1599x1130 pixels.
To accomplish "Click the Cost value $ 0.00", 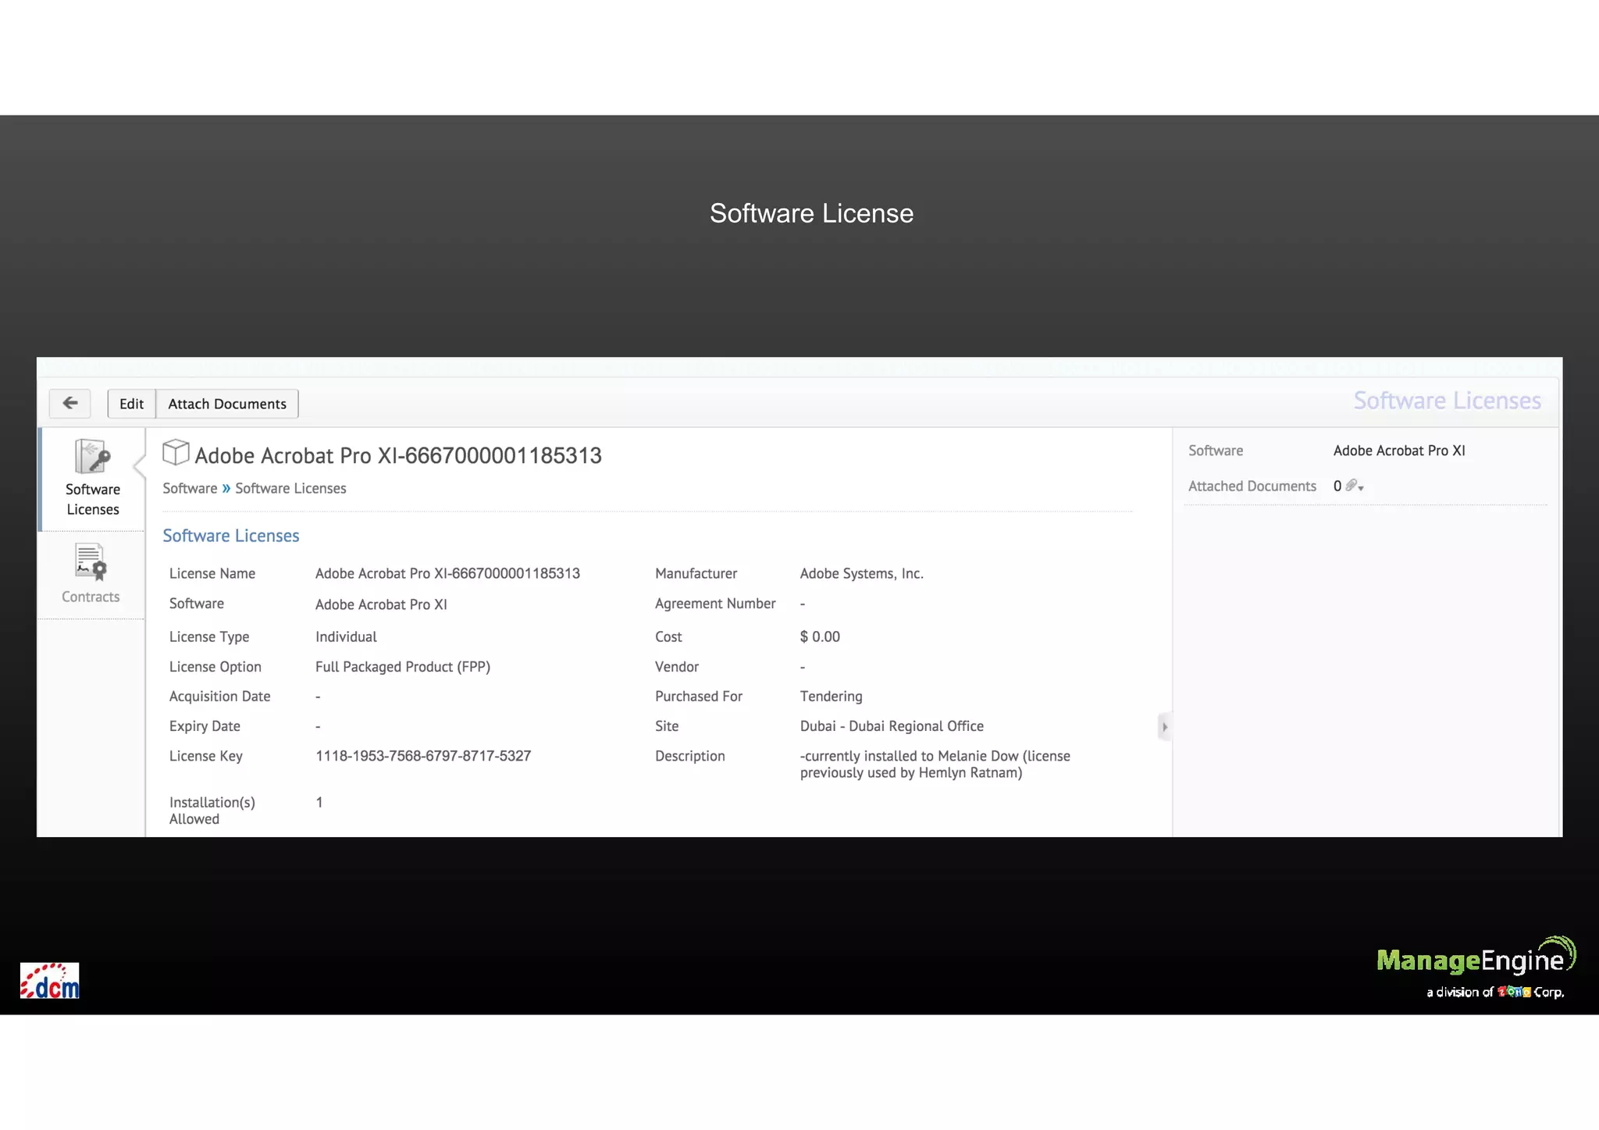I will coord(820,636).
